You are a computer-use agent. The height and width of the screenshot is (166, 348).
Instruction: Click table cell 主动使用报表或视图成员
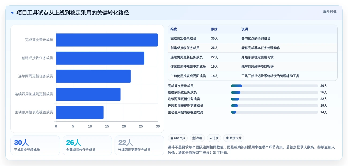188,76
